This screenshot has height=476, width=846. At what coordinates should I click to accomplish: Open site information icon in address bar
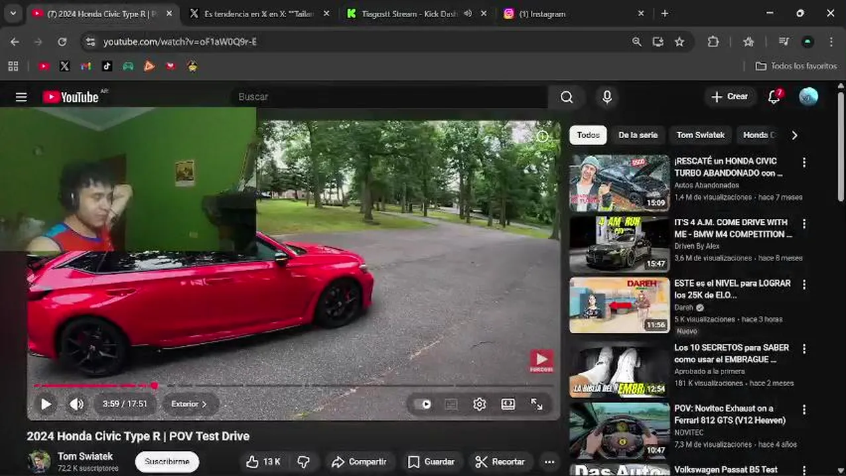90,42
